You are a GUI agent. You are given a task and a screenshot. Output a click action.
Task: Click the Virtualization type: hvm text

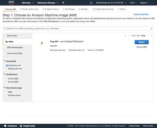pos(77,50)
